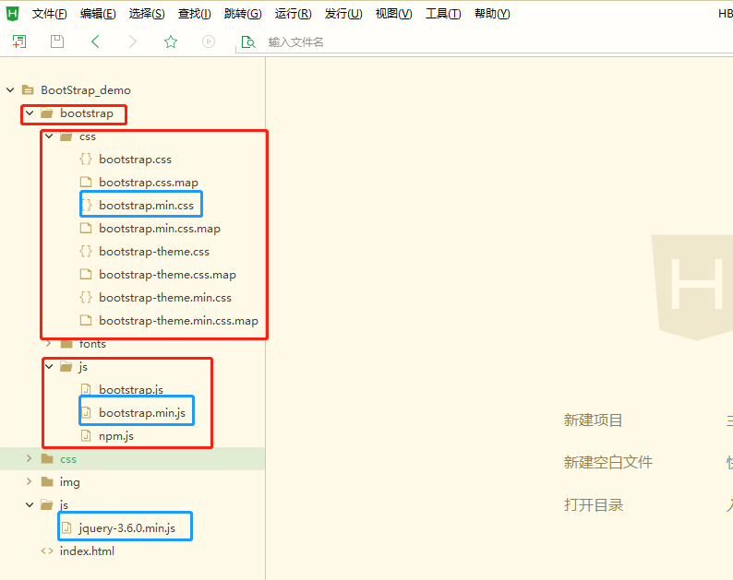Click the index.html angle brackets icon

47,550
